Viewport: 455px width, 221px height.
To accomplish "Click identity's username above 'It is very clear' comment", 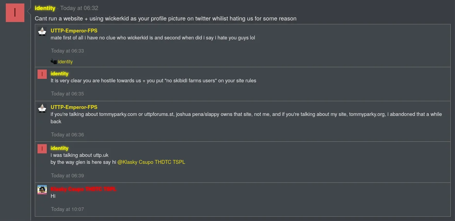I will pyautogui.click(x=60, y=74).
